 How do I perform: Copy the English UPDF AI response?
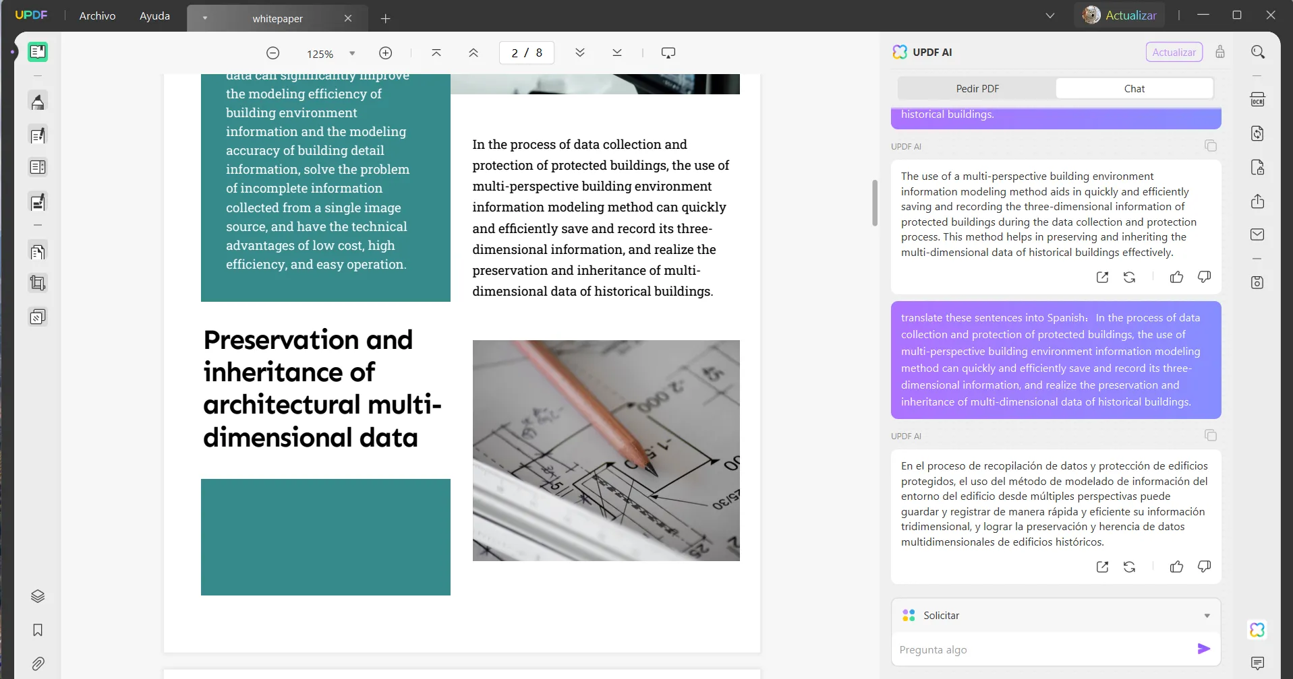[x=1211, y=145]
